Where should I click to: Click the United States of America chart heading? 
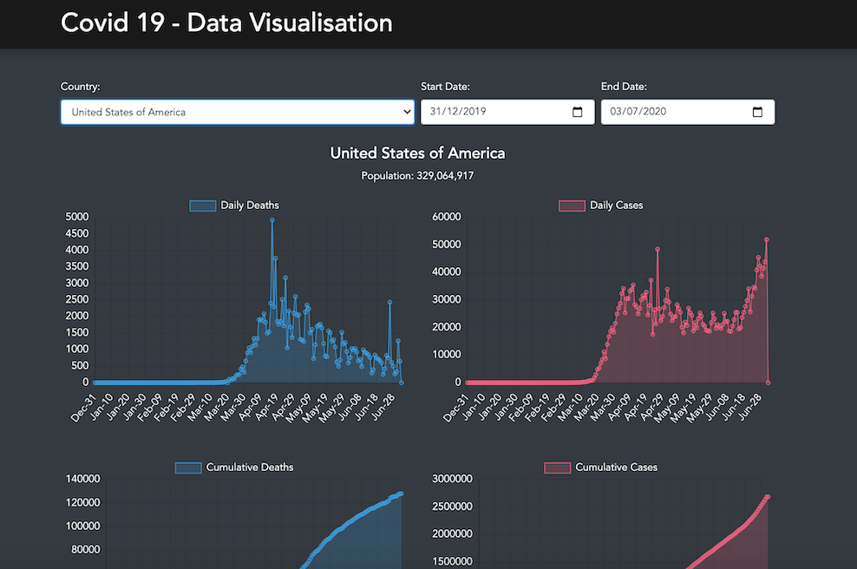417,153
